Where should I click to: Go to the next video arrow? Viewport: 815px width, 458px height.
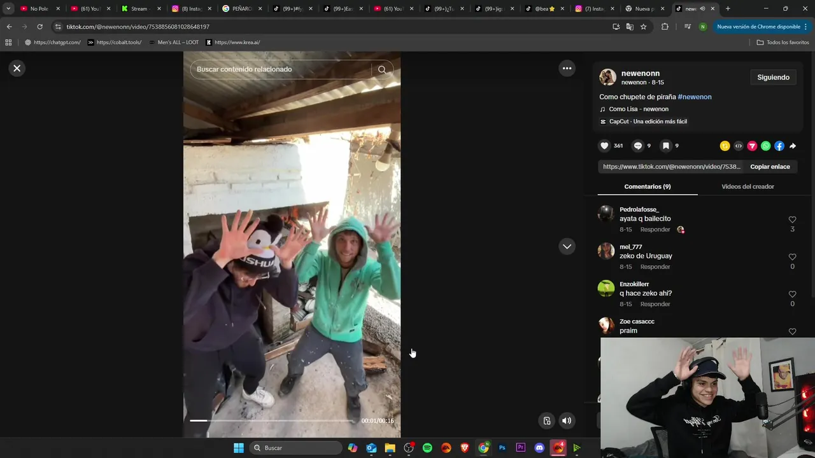click(567, 246)
